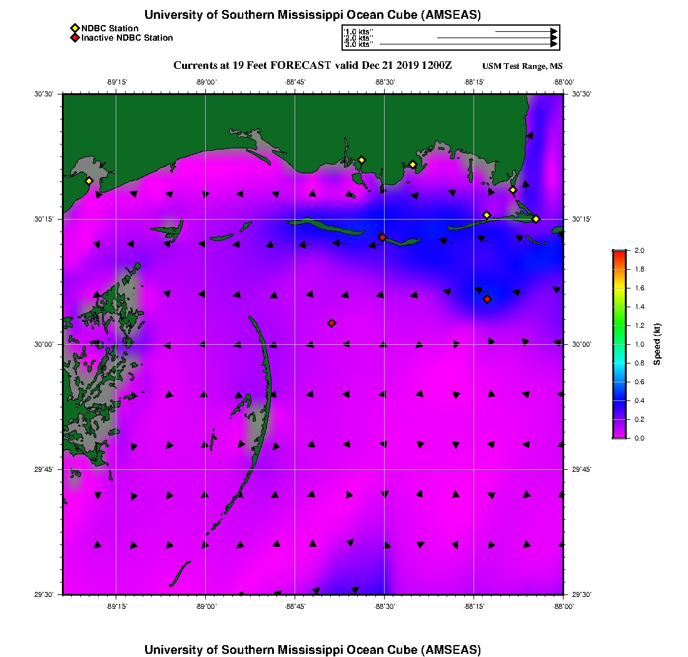The image size is (688, 657).
Task: Click the 'USM Test Range, MS' label
Action: click(522, 67)
